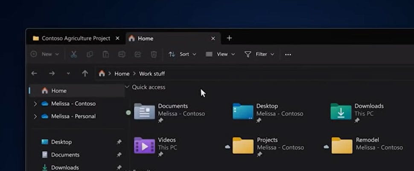Open the Sort dropdown

(182, 54)
